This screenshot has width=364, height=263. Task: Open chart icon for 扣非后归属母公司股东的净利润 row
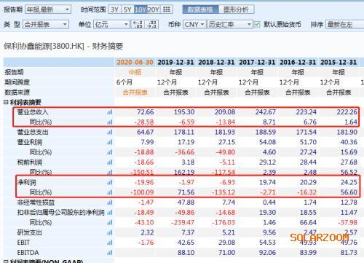coord(110,213)
